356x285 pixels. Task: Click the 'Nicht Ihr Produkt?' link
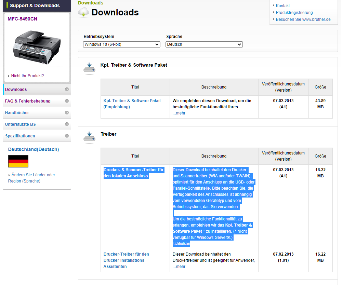[x=27, y=76]
